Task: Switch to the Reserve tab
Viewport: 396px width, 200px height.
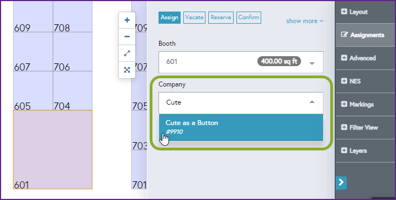Action: [221, 18]
